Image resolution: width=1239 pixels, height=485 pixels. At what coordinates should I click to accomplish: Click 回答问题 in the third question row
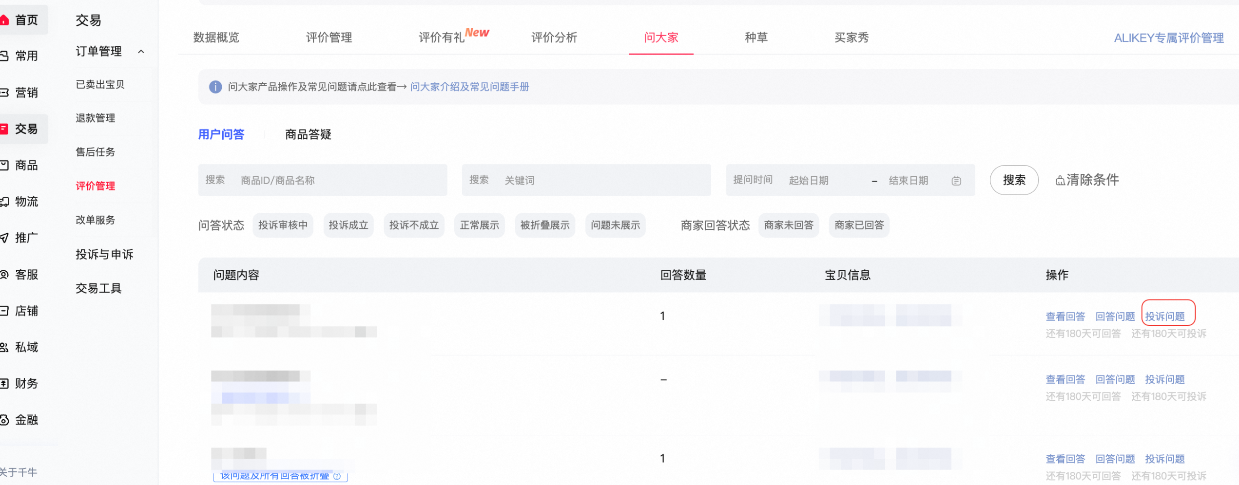tap(1115, 459)
